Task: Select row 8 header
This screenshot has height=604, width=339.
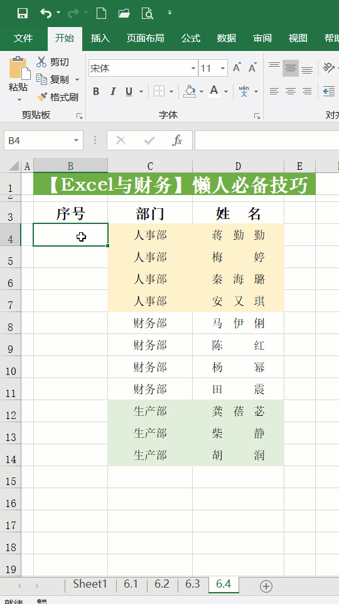Action: click(x=11, y=323)
